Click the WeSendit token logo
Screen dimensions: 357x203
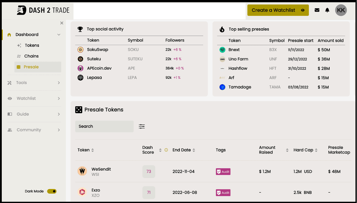pos(82,171)
